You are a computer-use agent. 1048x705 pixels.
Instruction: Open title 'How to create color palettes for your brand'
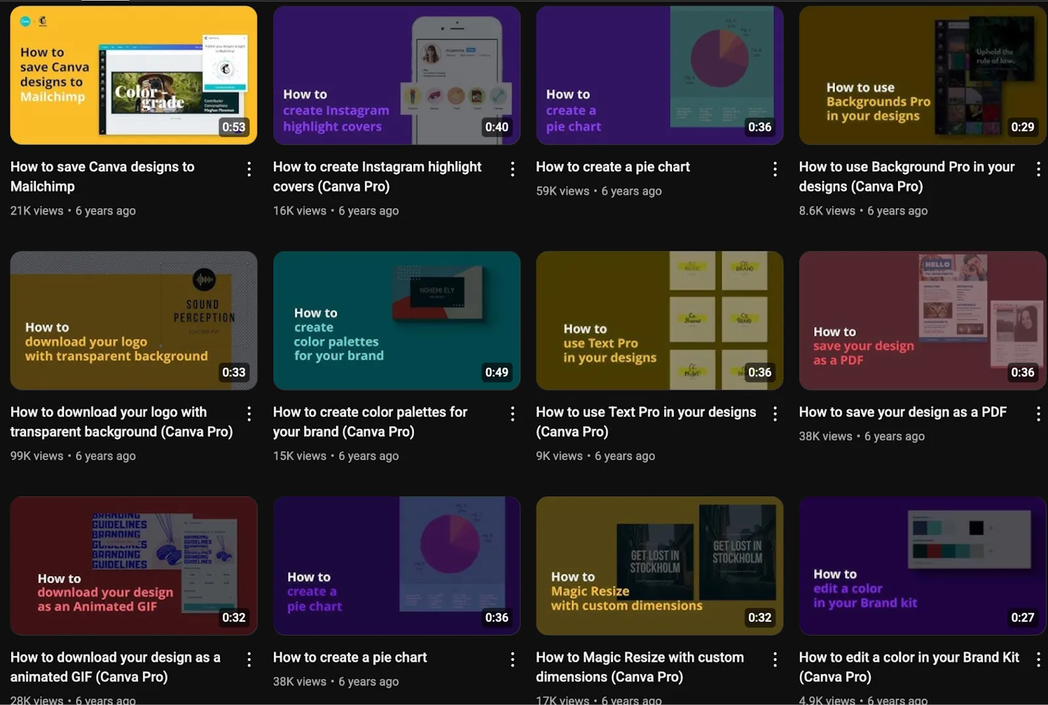(x=370, y=422)
